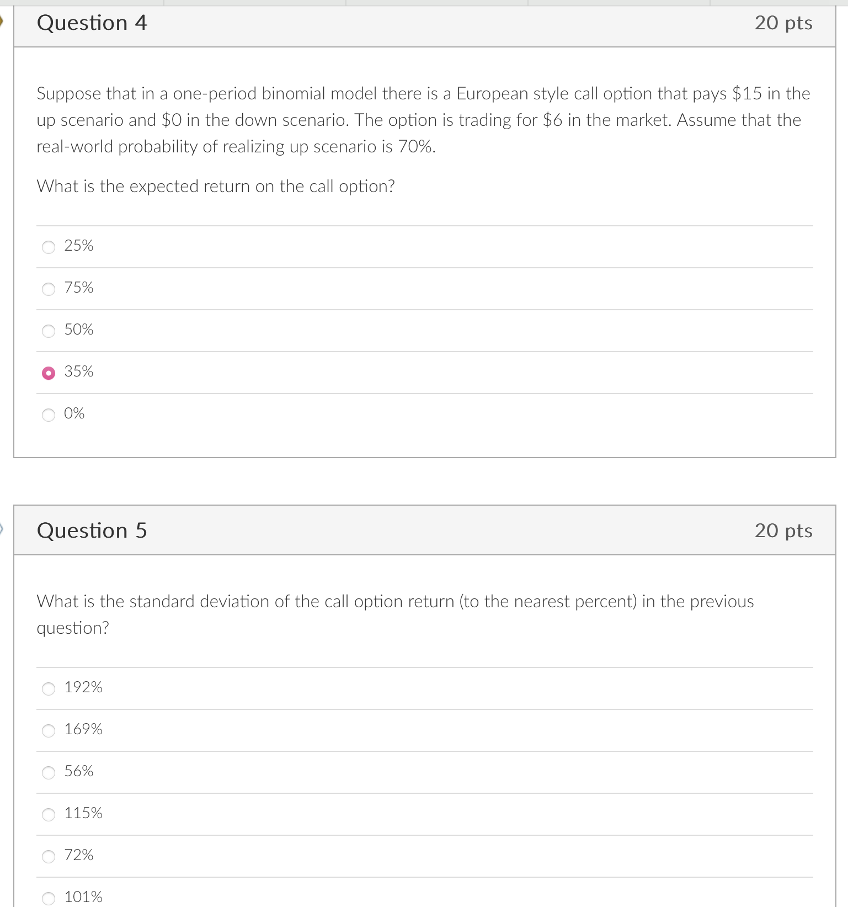Pick the 115% answer option

(49, 814)
